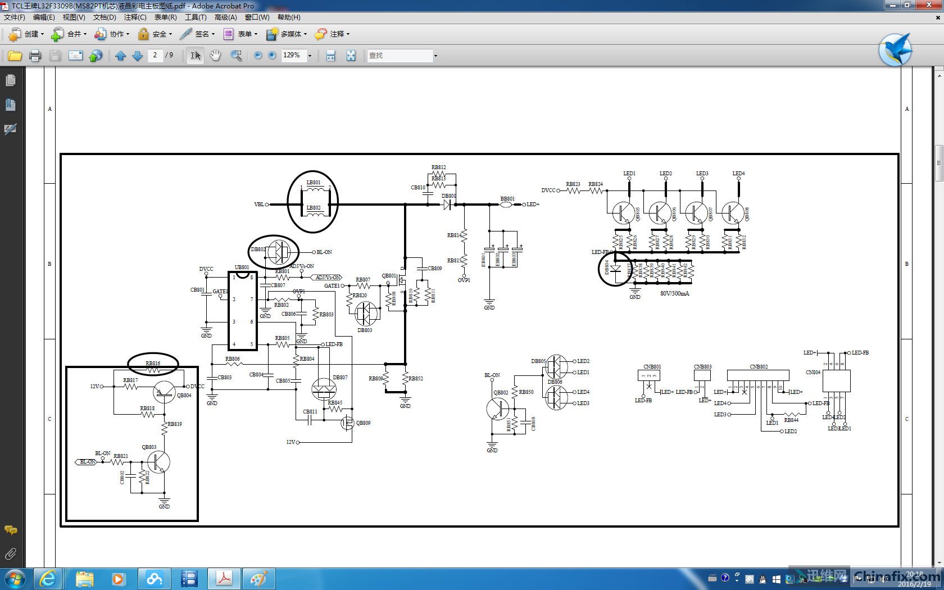This screenshot has width=944, height=590.
Task: Click the 安全 security button
Action: 155,34
